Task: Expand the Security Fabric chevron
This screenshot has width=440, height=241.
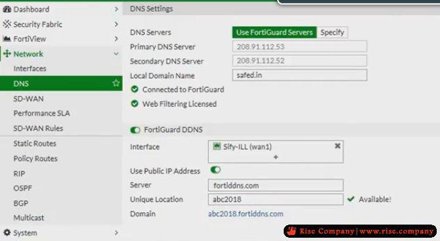Action: click(116, 24)
